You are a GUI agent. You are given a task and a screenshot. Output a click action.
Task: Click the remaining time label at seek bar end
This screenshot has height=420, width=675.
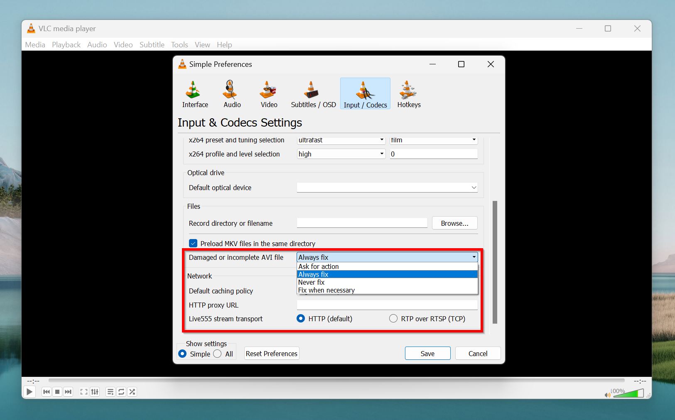pyautogui.click(x=640, y=381)
